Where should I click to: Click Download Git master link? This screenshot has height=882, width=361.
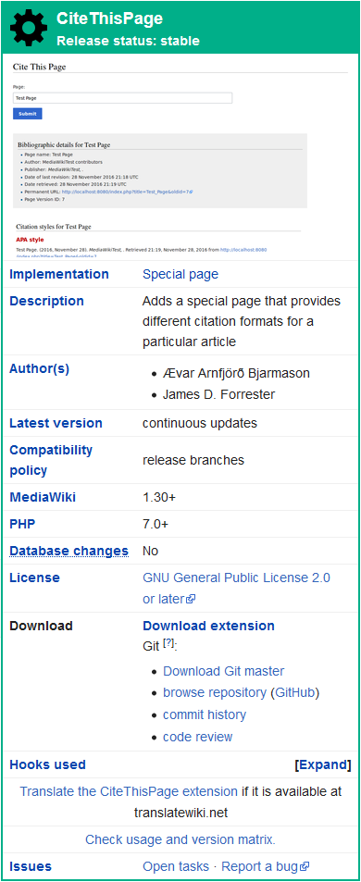point(224,671)
